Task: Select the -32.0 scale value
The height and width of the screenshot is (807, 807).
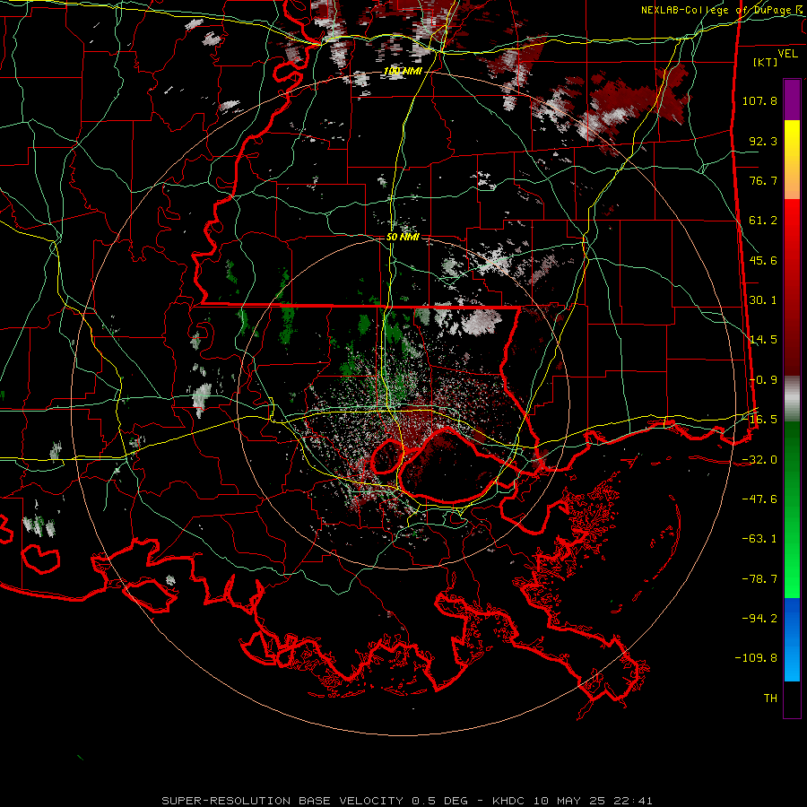Action: coord(759,460)
